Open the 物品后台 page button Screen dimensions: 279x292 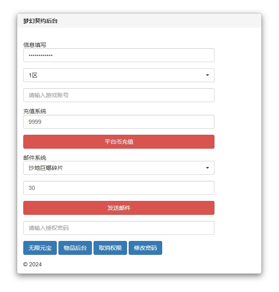pos(75,248)
